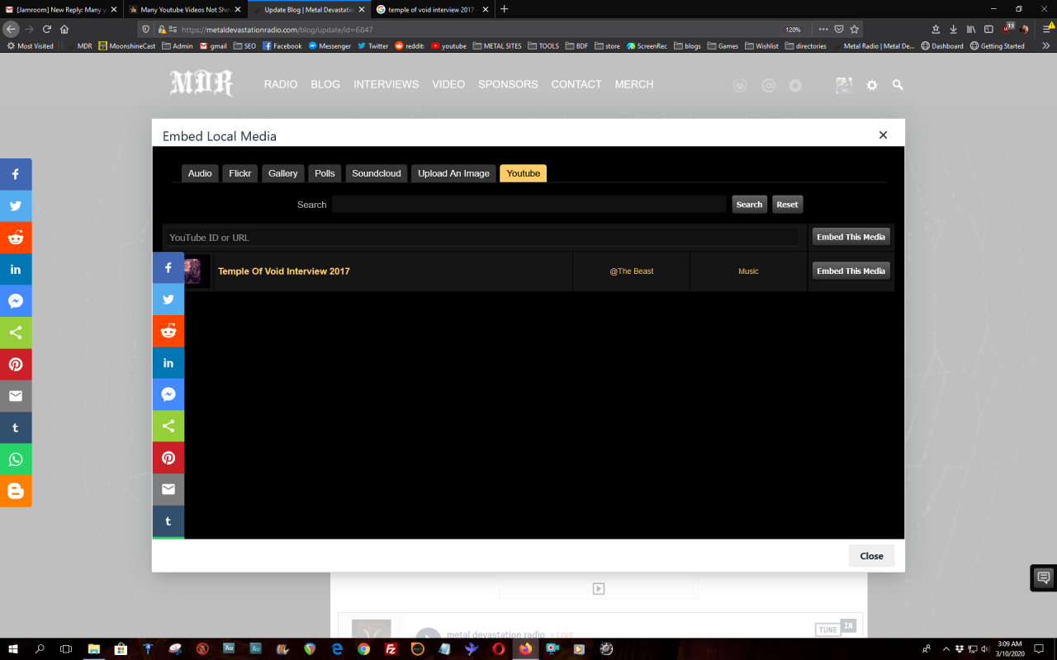Click the MDR logo
The height and width of the screenshot is (660, 1057).
click(201, 83)
